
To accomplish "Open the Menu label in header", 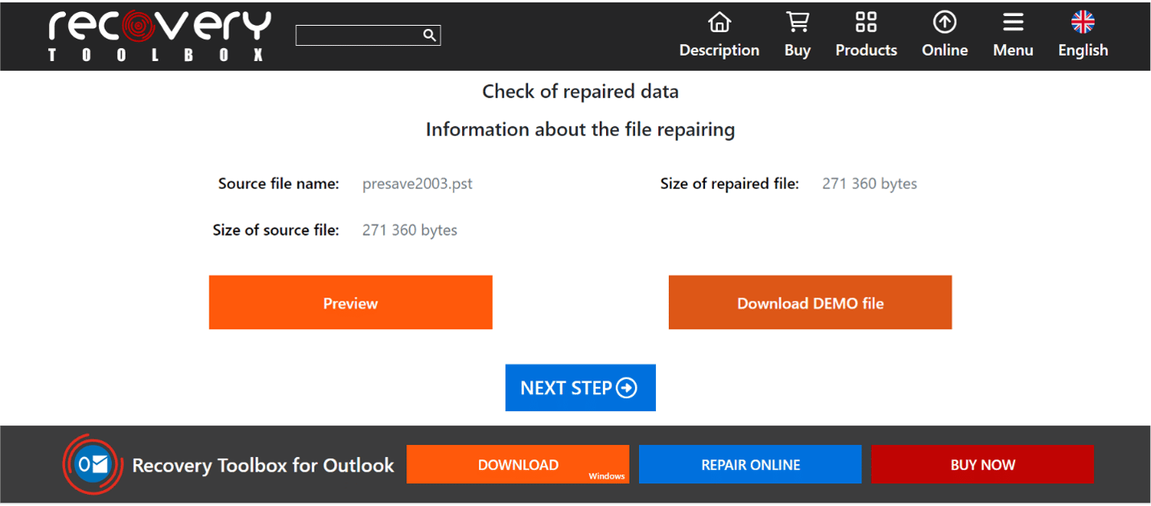I will tap(1013, 50).
